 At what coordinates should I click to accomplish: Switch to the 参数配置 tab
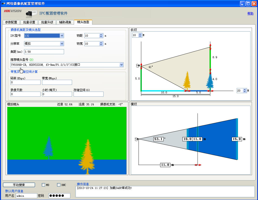pyautogui.click(x=11, y=22)
